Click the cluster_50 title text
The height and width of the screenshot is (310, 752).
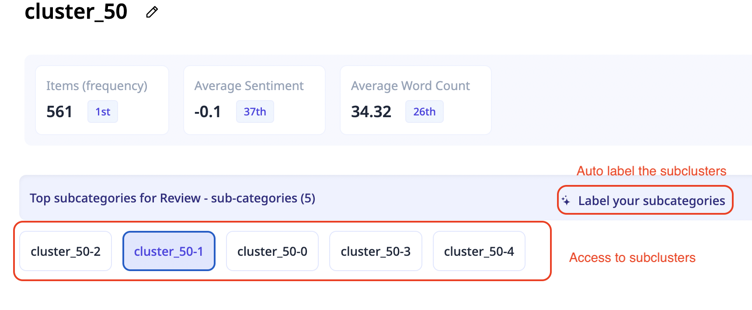point(76,12)
